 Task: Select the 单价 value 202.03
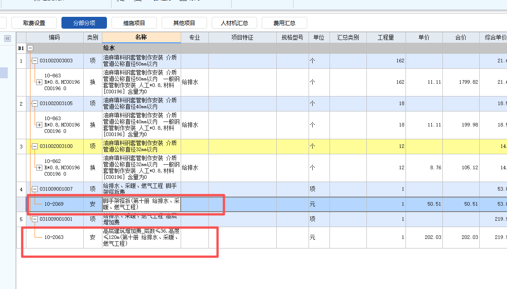(x=424, y=237)
